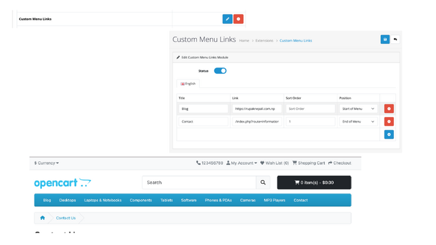Open the Software menu item

[189, 200]
